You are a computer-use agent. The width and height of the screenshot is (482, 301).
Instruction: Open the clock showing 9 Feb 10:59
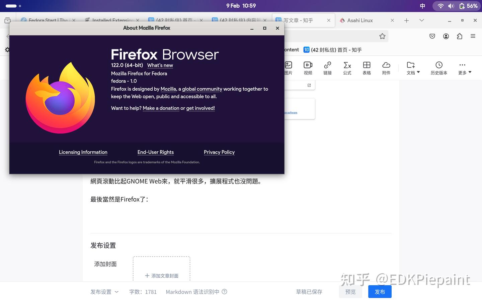click(x=241, y=6)
